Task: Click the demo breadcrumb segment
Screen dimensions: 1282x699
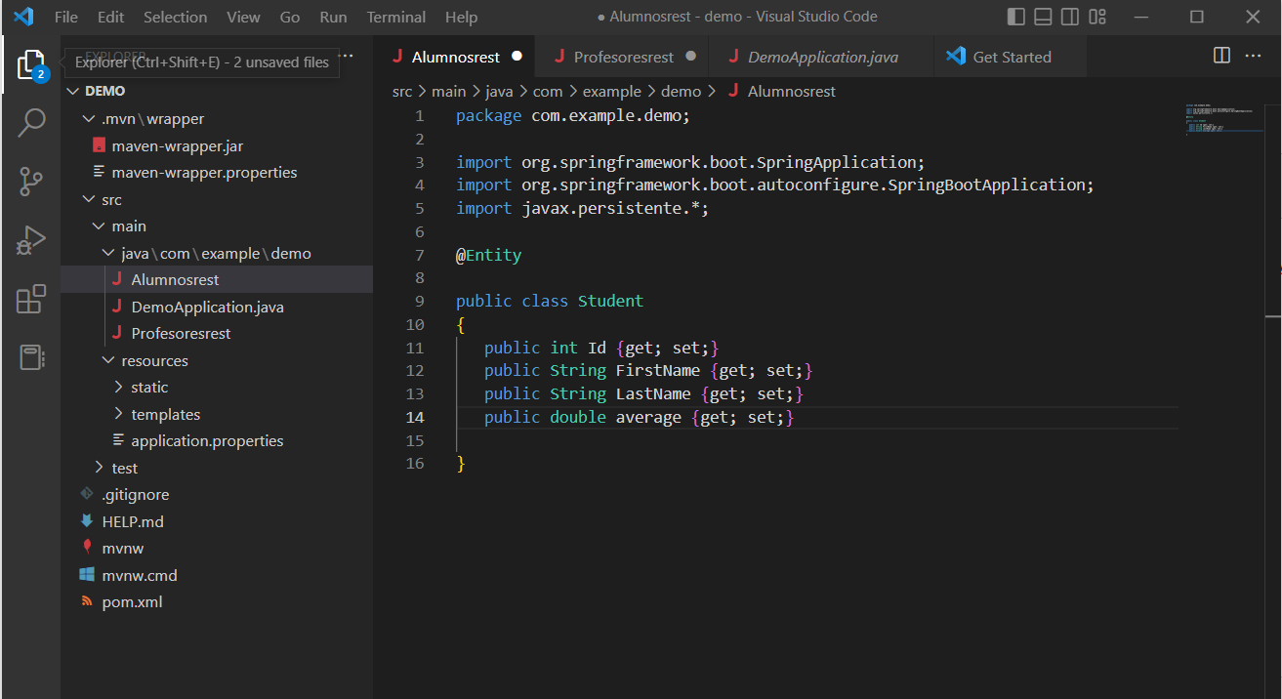Action: coord(681,91)
